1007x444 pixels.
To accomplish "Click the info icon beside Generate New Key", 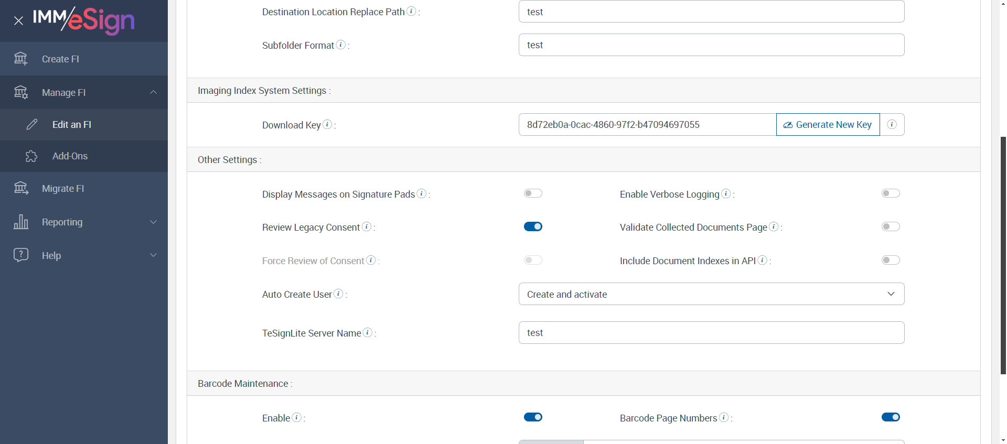I will 892,125.
